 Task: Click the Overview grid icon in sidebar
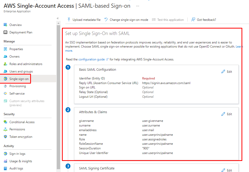pos(5,25)
